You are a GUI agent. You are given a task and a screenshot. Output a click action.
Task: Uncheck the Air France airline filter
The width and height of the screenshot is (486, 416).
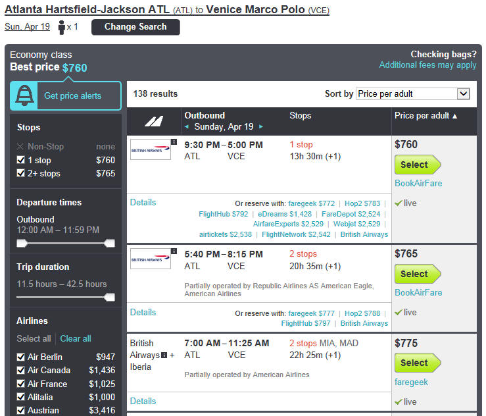(20, 384)
